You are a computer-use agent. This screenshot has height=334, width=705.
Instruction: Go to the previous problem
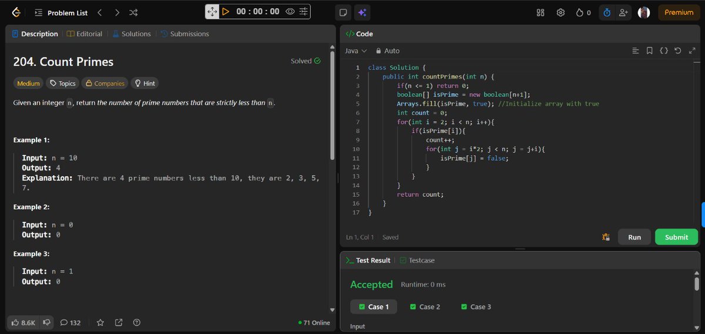point(99,12)
